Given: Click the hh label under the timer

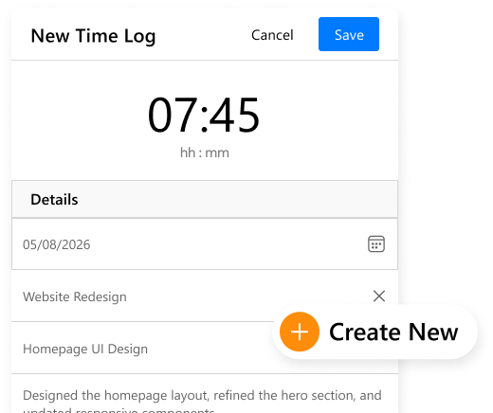Looking at the screenshot, I should [188, 153].
